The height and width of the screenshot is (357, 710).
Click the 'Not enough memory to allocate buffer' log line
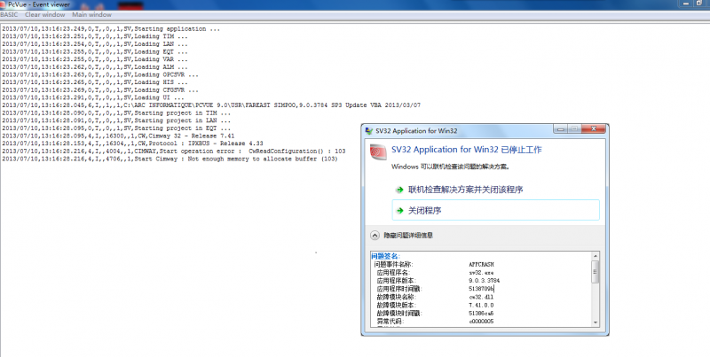tap(170, 159)
